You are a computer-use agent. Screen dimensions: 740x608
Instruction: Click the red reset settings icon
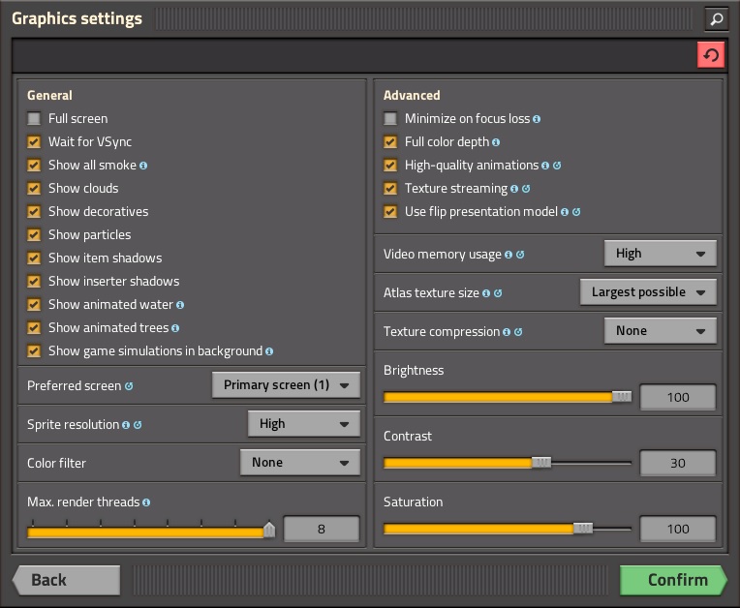click(x=711, y=55)
